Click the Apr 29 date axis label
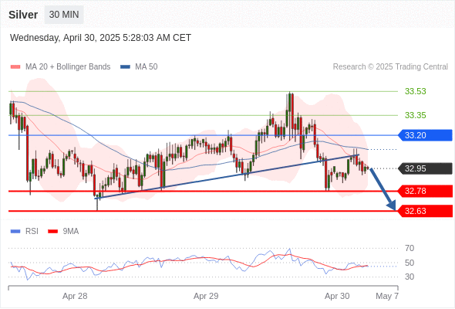This screenshot has width=455, height=309. (x=206, y=296)
